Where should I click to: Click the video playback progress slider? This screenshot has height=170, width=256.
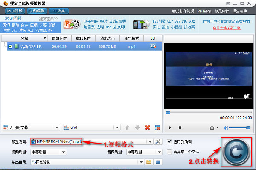209,112
